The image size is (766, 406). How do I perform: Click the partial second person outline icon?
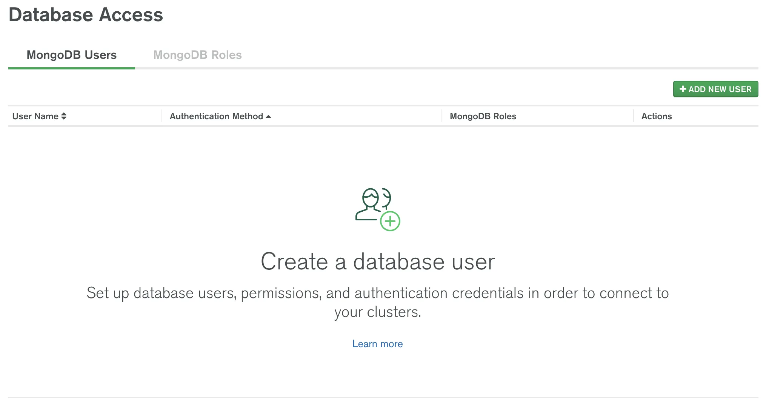pyautogui.click(x=387, y=198)
